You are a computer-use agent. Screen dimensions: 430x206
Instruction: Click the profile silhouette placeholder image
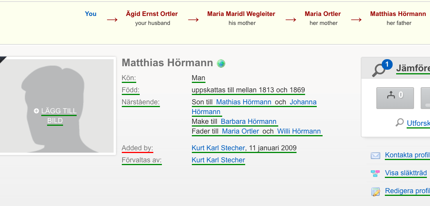[x=56, y=106]
